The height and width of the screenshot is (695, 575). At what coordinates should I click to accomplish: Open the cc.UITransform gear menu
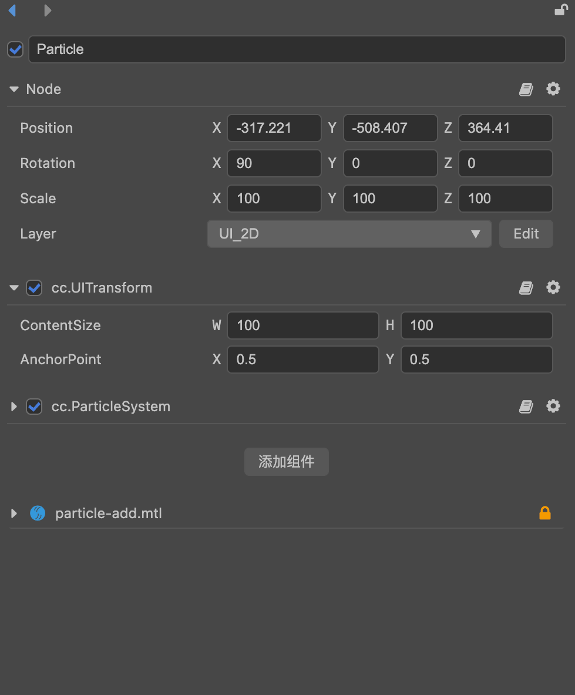pyautogui.click(x=553, y=287)
